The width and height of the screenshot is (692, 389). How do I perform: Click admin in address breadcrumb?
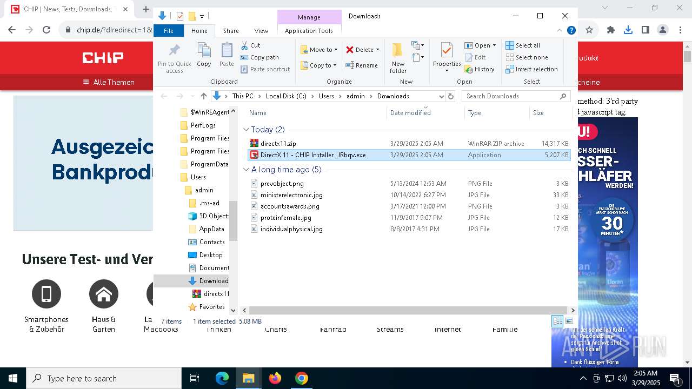click(356, 96)
